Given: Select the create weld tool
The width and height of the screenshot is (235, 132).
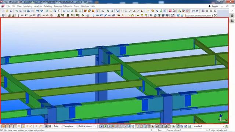Looking at the screenshot, I should tap(47, 15).
